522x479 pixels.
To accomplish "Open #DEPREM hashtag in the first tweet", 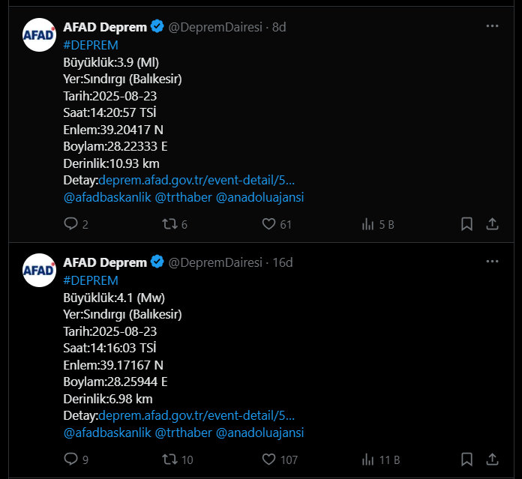I will click(x=91, y=45).
